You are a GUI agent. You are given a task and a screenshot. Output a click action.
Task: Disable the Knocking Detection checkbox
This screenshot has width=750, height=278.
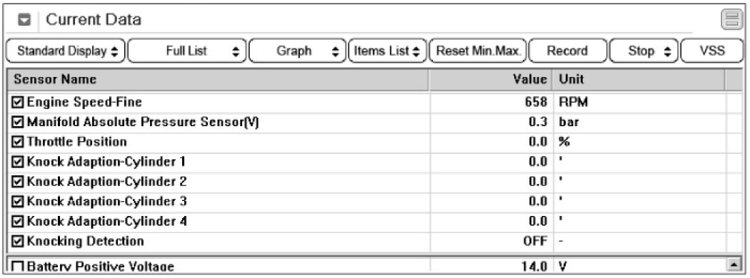[x=17, y=241]
